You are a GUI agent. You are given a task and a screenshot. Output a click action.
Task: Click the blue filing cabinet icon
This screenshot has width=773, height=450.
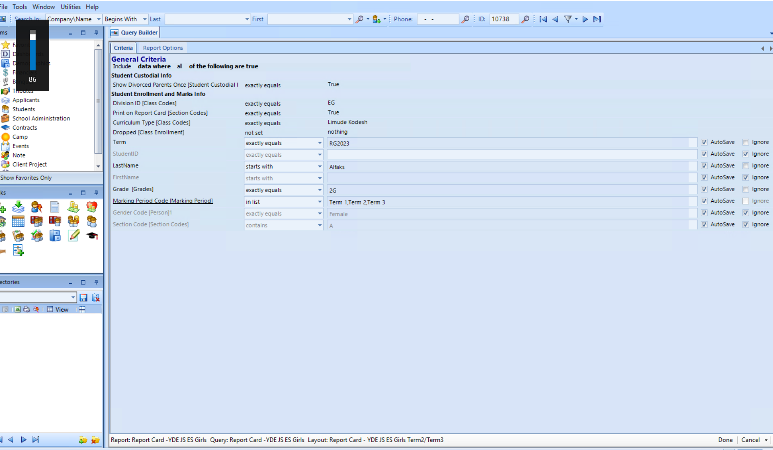pyautogui.click(x=55, y=236)
